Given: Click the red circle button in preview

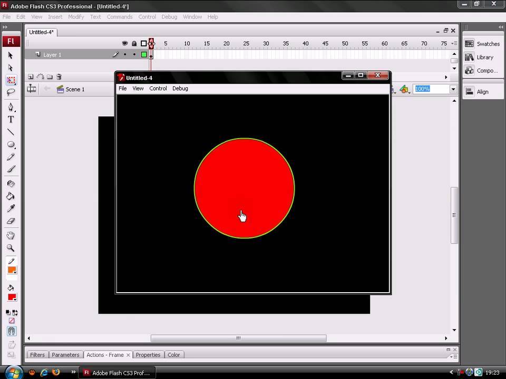Looking at the screenshot, I should (x=244, y=188).
